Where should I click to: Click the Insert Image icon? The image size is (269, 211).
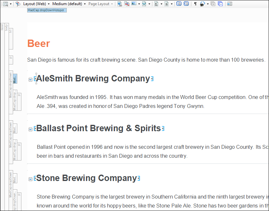click(134, 4)
